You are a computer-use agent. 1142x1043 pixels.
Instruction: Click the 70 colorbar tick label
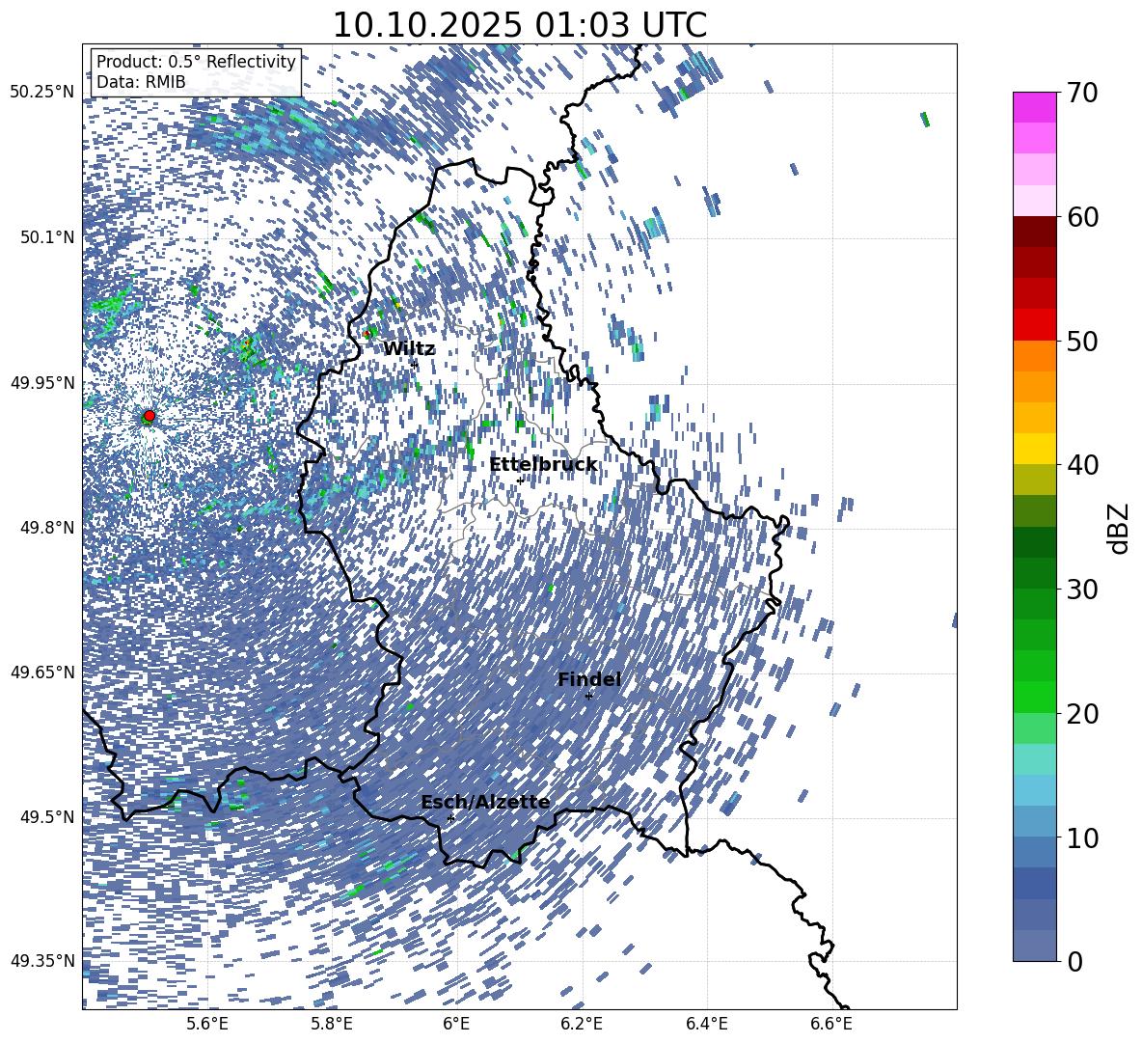(x=1083, y=93)
